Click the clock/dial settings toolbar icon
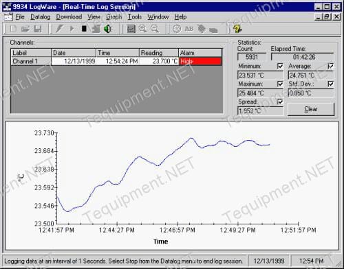 (x=177, y=29)
